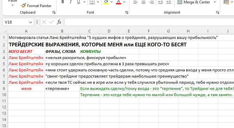The height and width of the screenshot is (128, 234).
Task: Click 'меня' cell in row 9
Action: [26, 88]
